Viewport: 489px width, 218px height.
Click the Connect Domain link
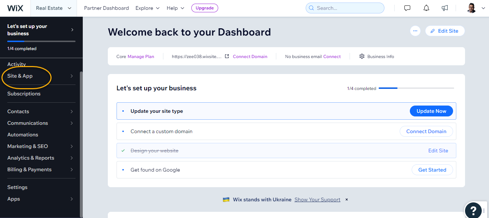coord(250,57)
